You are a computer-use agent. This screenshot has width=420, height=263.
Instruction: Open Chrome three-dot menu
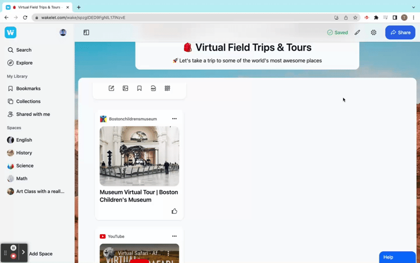pyautogui.click(x=414, y=17)
